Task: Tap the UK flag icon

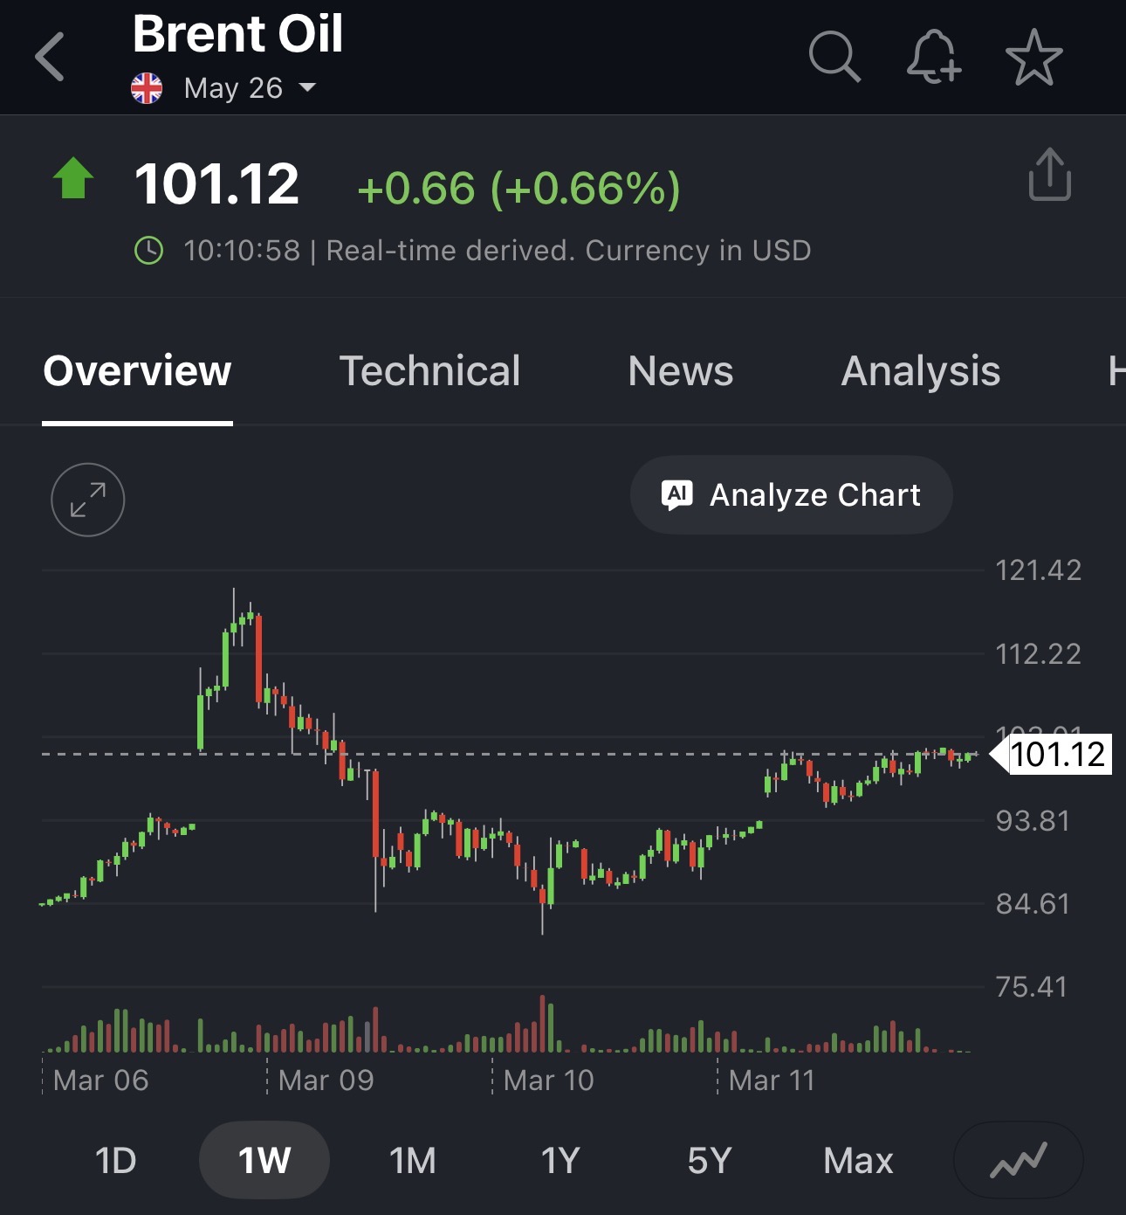Action: coord(147,88)
